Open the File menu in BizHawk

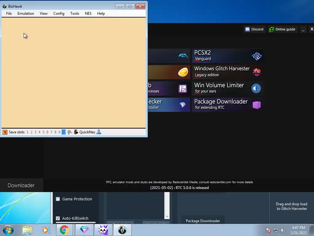pos(9,14)
